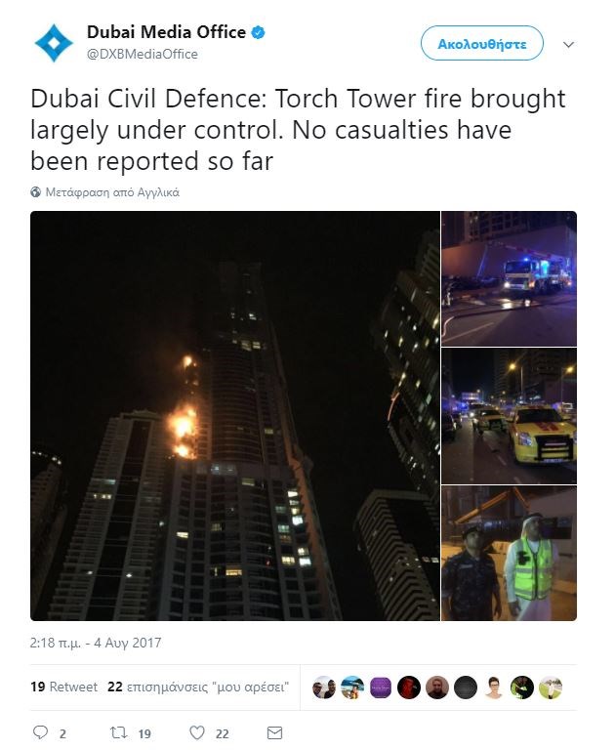The height and width of the screenshot is (750, 615).
Task: Open the tweet timestamp 4 Αυγ 2017
Action: pyautogui.click(x=96, y=643)
